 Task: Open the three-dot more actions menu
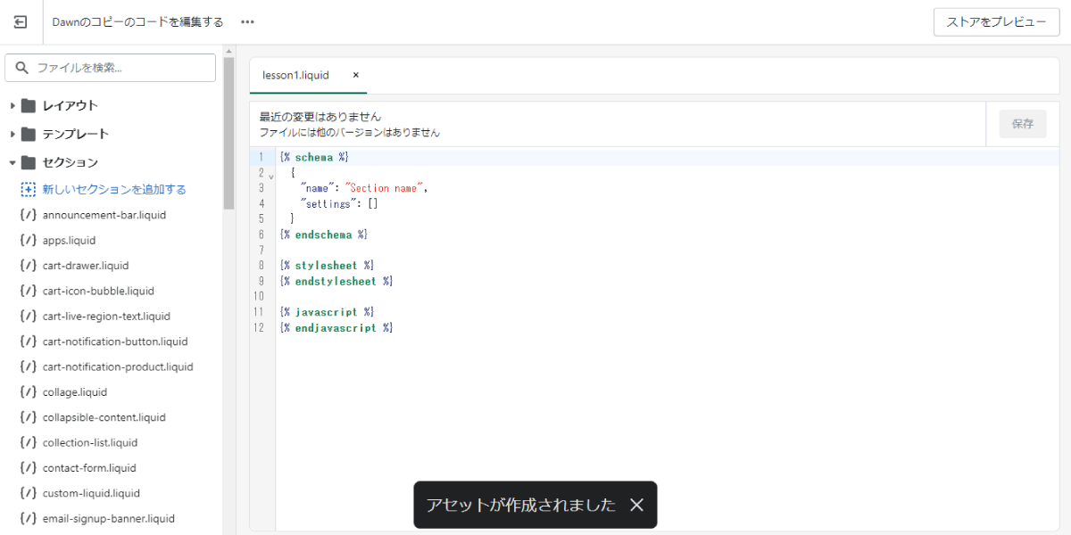[247, 21]
